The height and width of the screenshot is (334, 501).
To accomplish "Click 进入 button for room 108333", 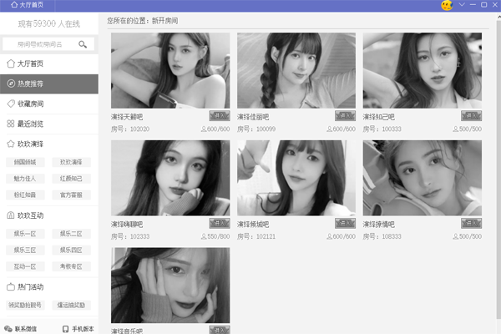I will coord(471,223).
